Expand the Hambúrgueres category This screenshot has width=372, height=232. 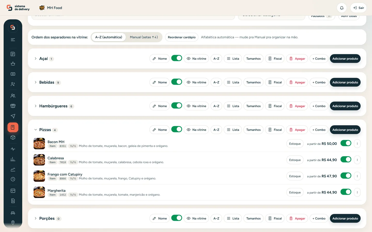point(36,106)
